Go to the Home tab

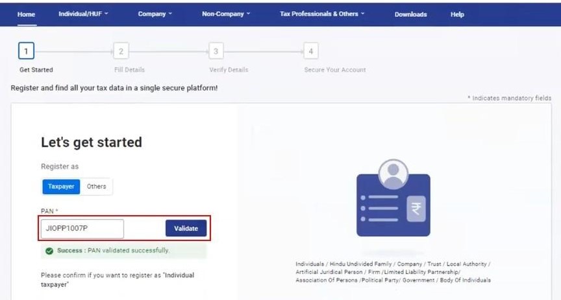pyautogui.click(x=26, y=14)
